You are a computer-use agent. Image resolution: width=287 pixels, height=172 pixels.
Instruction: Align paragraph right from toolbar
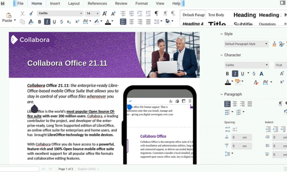(x=140, y=22)
